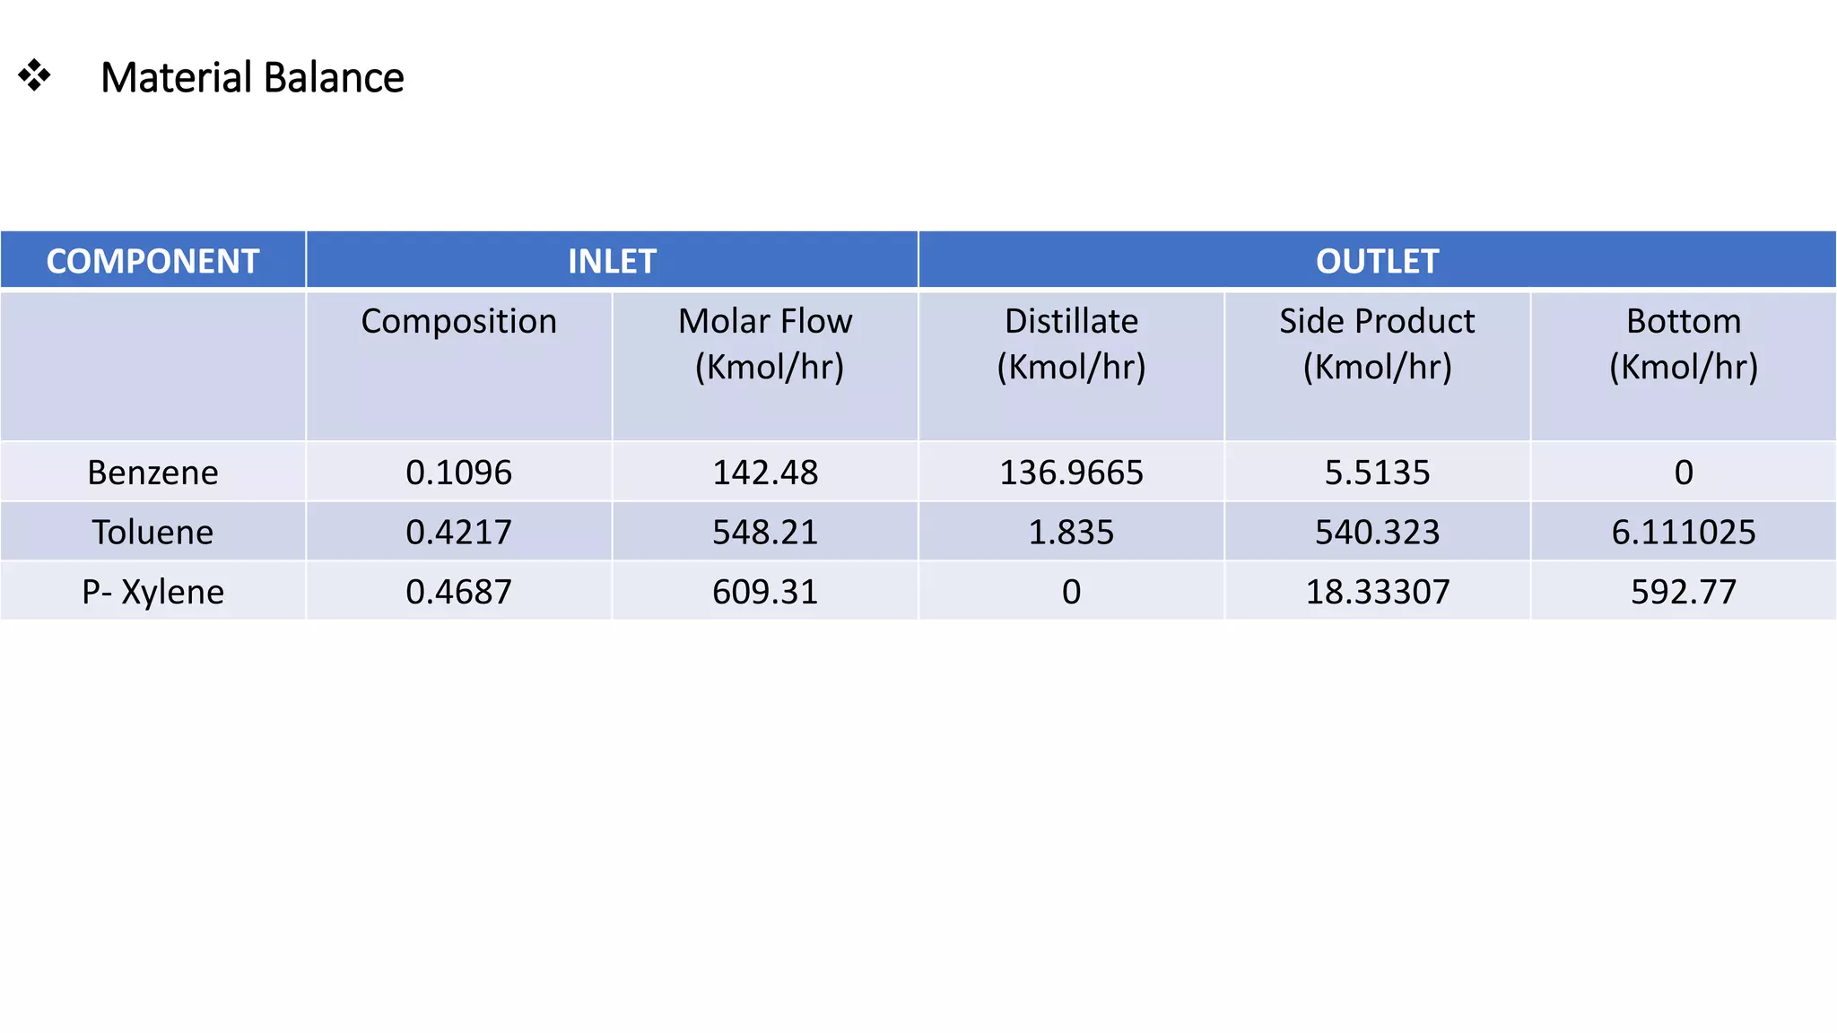Select the Benzene row label
Screen dimensions: 1837x1033
tap(152, 473)
